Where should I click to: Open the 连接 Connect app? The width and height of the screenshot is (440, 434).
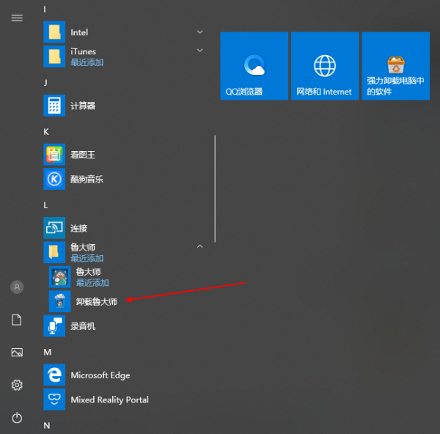tap(78, 228)
